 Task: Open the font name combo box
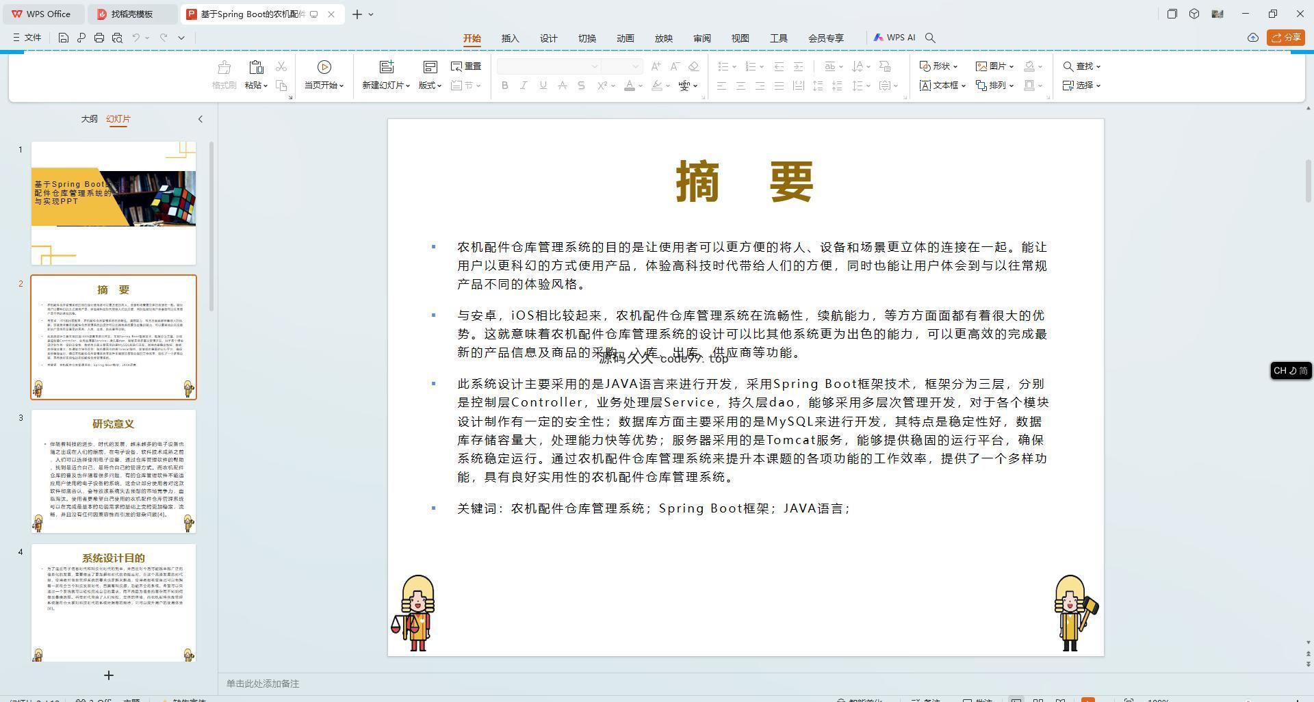tap(549, 66)
